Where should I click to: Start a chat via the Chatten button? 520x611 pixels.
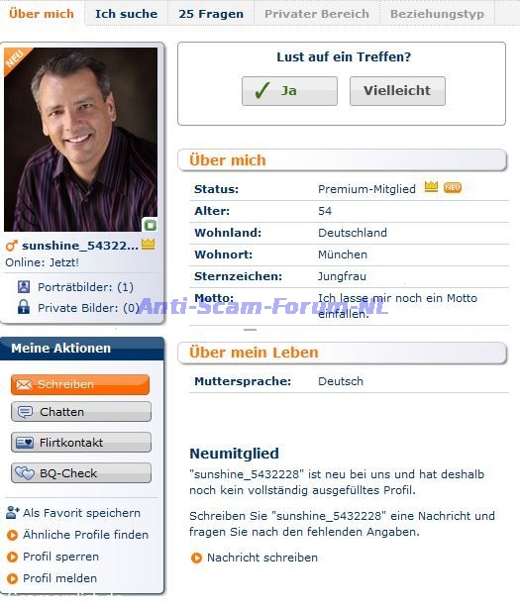[80, 412]
